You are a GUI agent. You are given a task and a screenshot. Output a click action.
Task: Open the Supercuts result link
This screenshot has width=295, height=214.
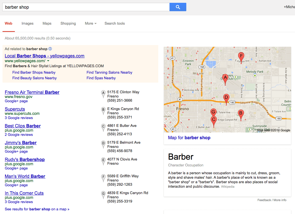click(x=15, y=109)
